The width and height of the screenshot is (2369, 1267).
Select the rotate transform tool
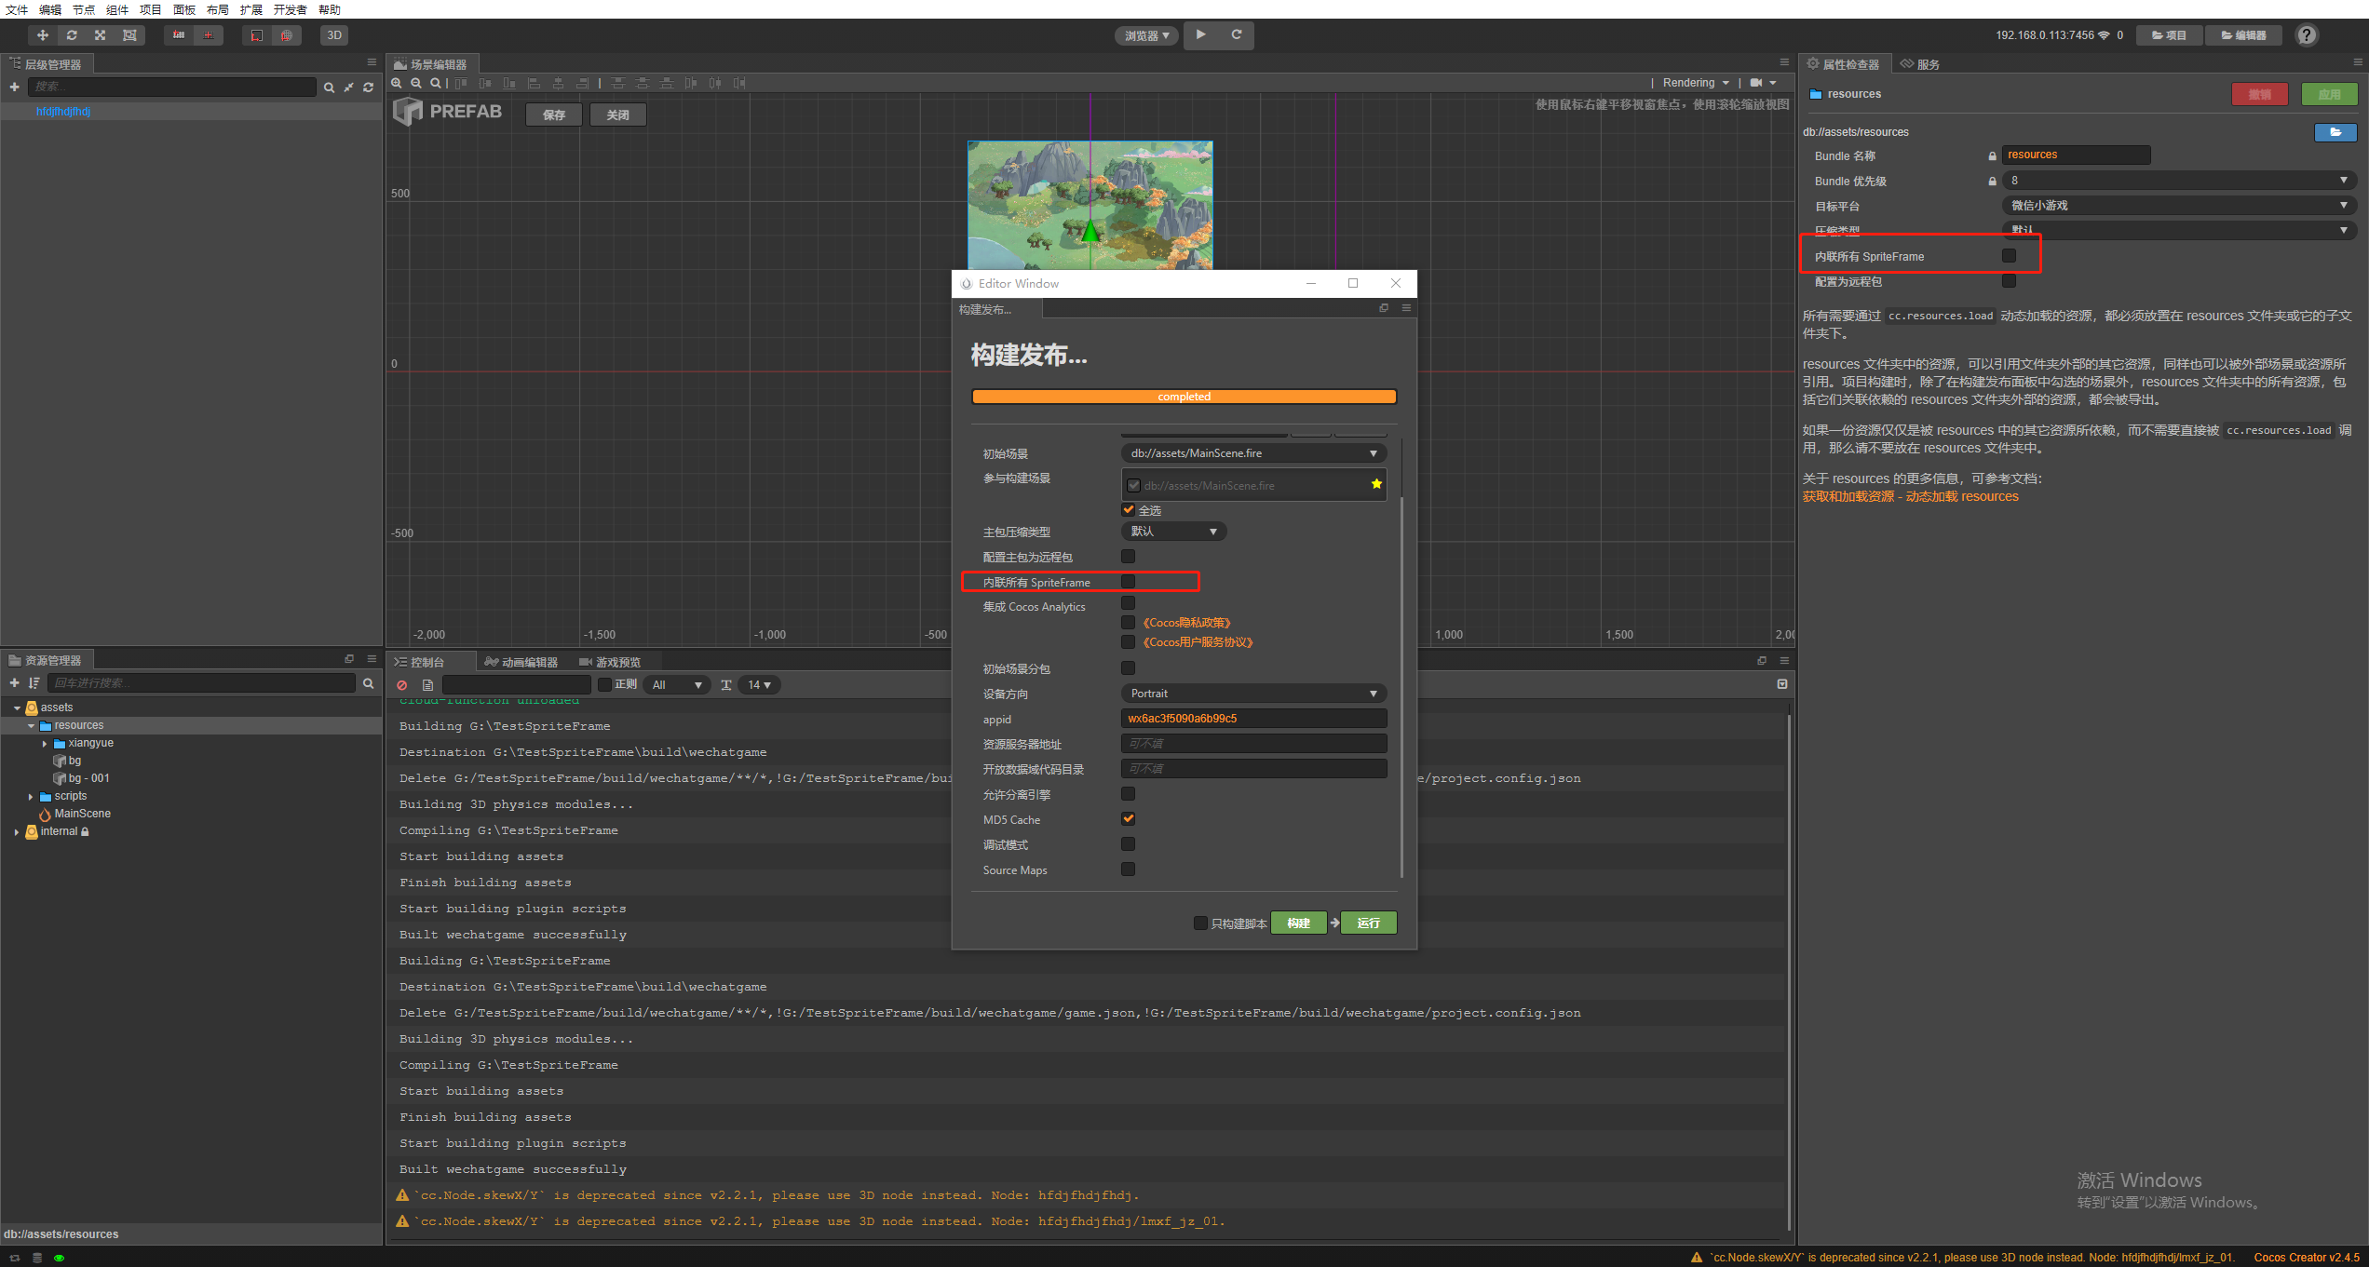(72, 35)
